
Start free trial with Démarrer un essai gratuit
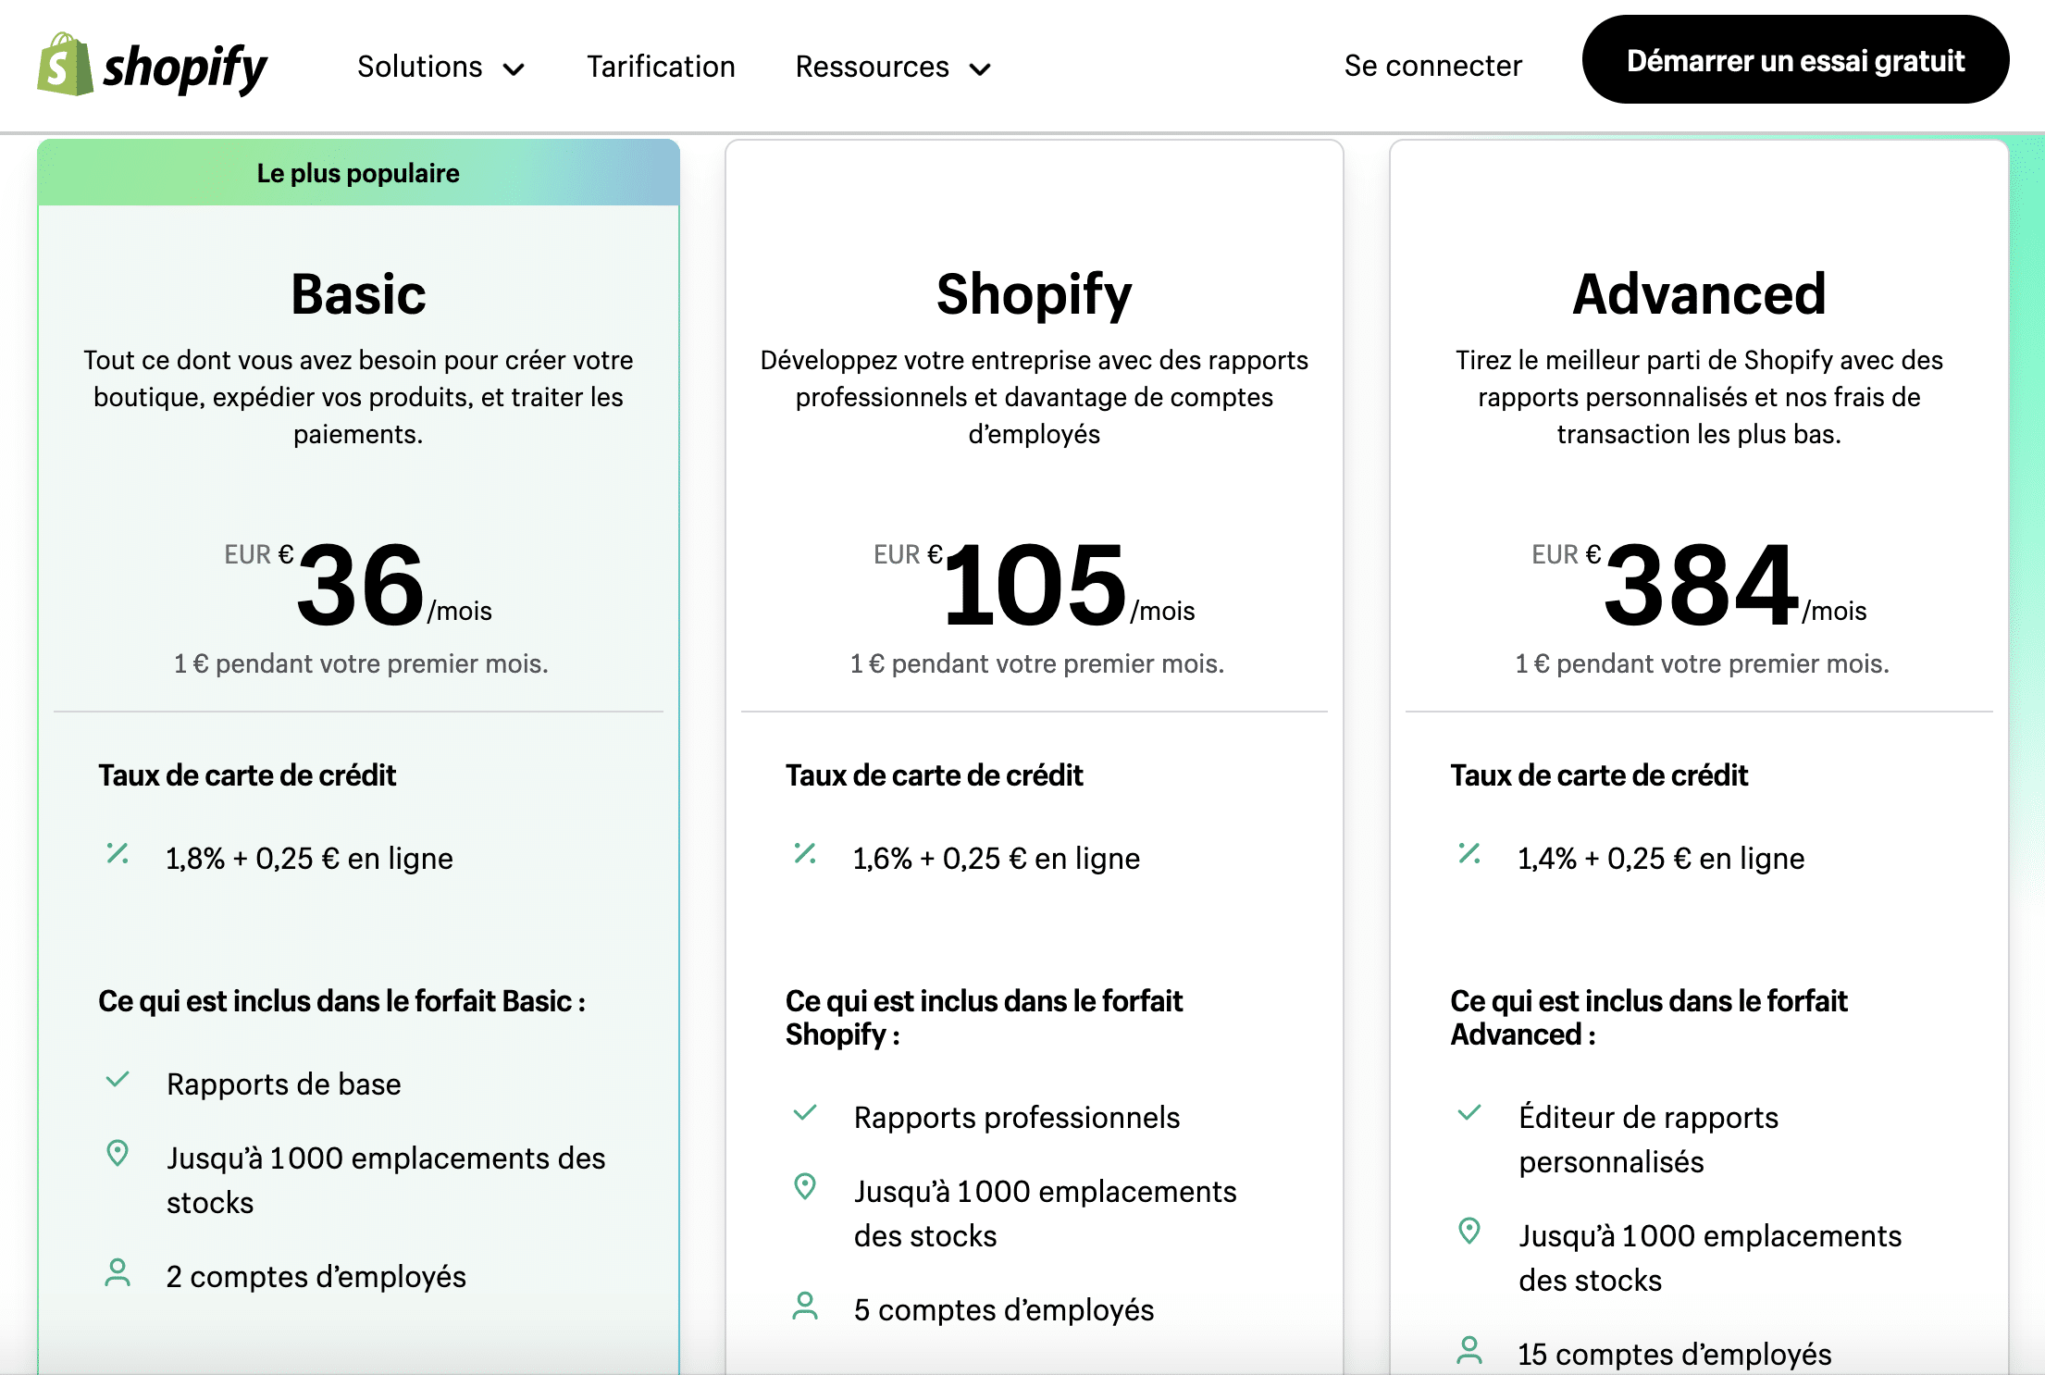(1795, 60)
